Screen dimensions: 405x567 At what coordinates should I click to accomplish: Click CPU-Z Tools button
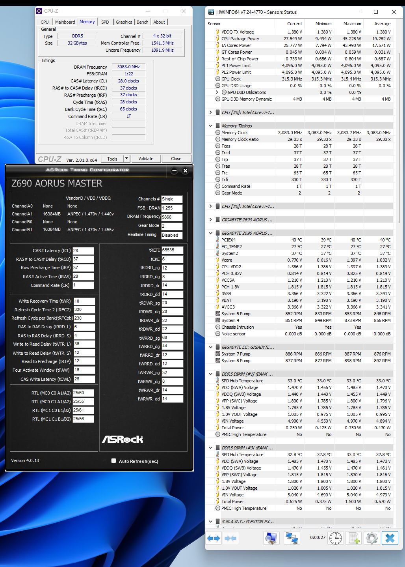112,159
